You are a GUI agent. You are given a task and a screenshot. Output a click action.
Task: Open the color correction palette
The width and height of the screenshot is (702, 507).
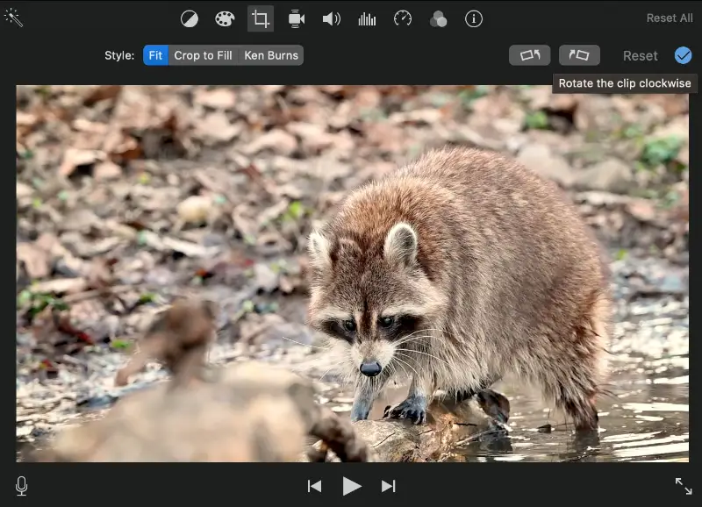[225, 18]
